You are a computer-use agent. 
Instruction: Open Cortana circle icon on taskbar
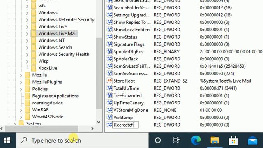click(x=158, y=141)
